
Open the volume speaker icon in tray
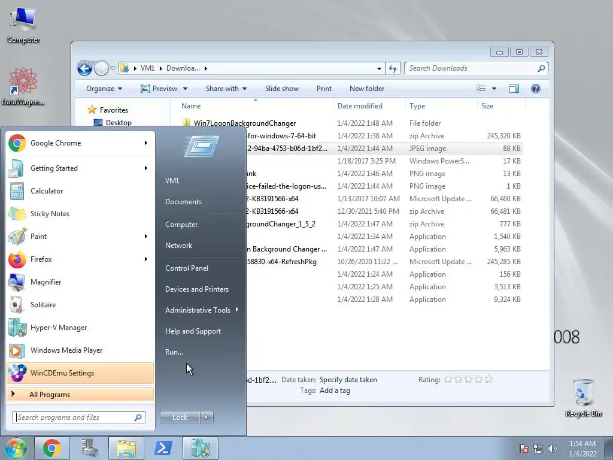pos(553,449)
